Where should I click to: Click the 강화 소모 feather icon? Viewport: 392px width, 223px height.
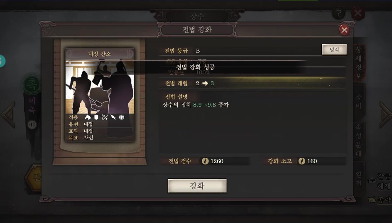click(302, 161)
